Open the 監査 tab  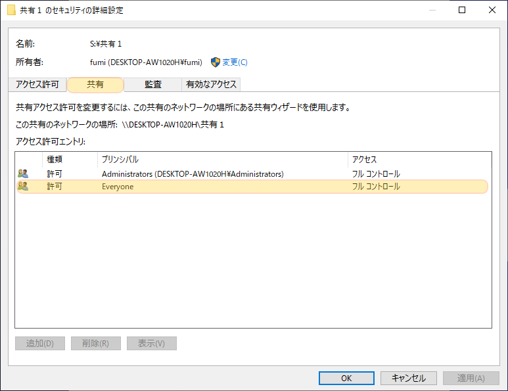(x=153, y=85)
